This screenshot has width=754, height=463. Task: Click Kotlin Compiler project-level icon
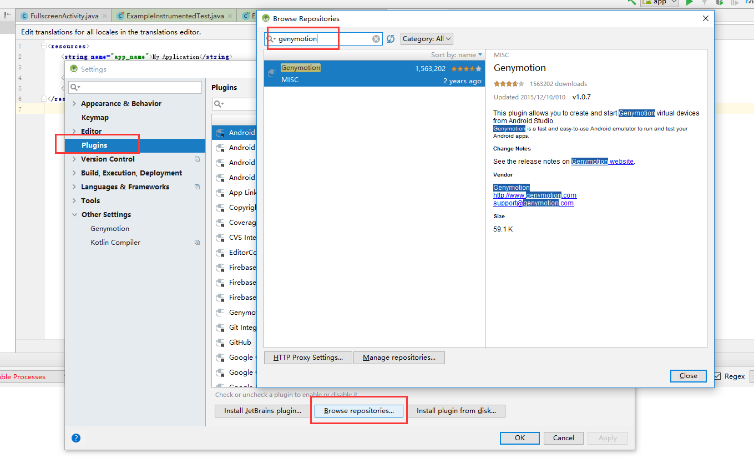(x=197, y=243)
